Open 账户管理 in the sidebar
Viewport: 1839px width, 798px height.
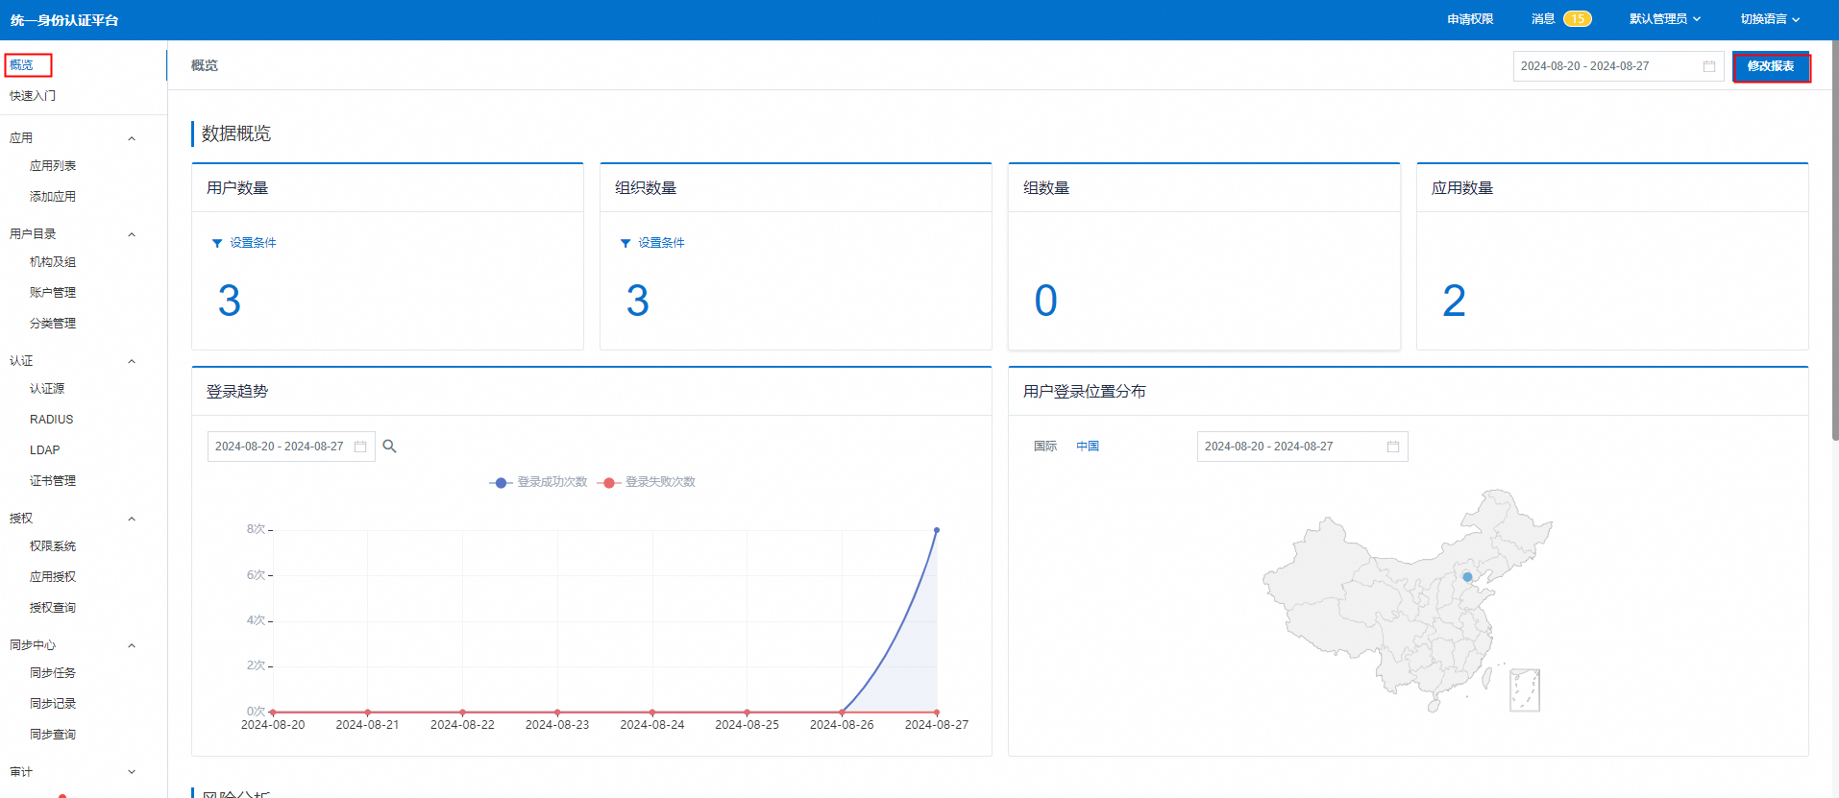point(53,293)
